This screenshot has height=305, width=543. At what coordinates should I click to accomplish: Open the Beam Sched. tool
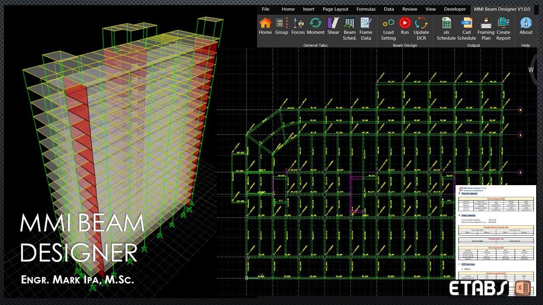[350, 29]
